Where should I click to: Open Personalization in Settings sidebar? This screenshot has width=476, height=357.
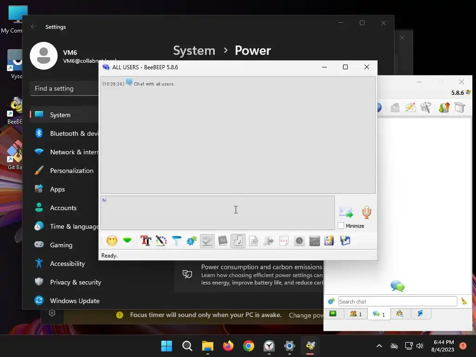pyautogui.click(x=65, y=171)
